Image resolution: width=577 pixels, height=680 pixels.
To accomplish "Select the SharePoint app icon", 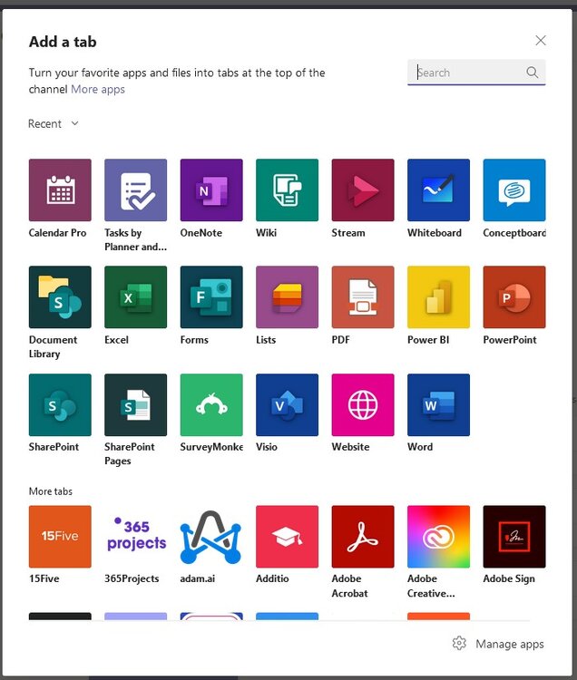I will (60, 404).
